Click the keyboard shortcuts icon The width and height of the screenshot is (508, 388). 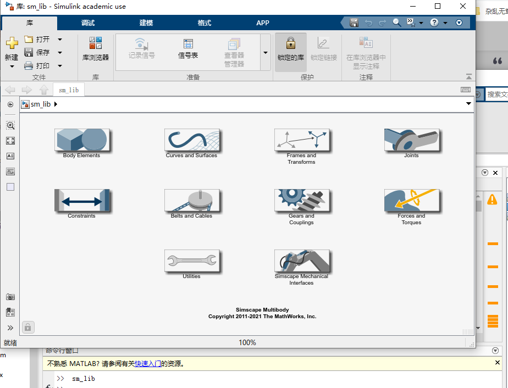[466, 90]
